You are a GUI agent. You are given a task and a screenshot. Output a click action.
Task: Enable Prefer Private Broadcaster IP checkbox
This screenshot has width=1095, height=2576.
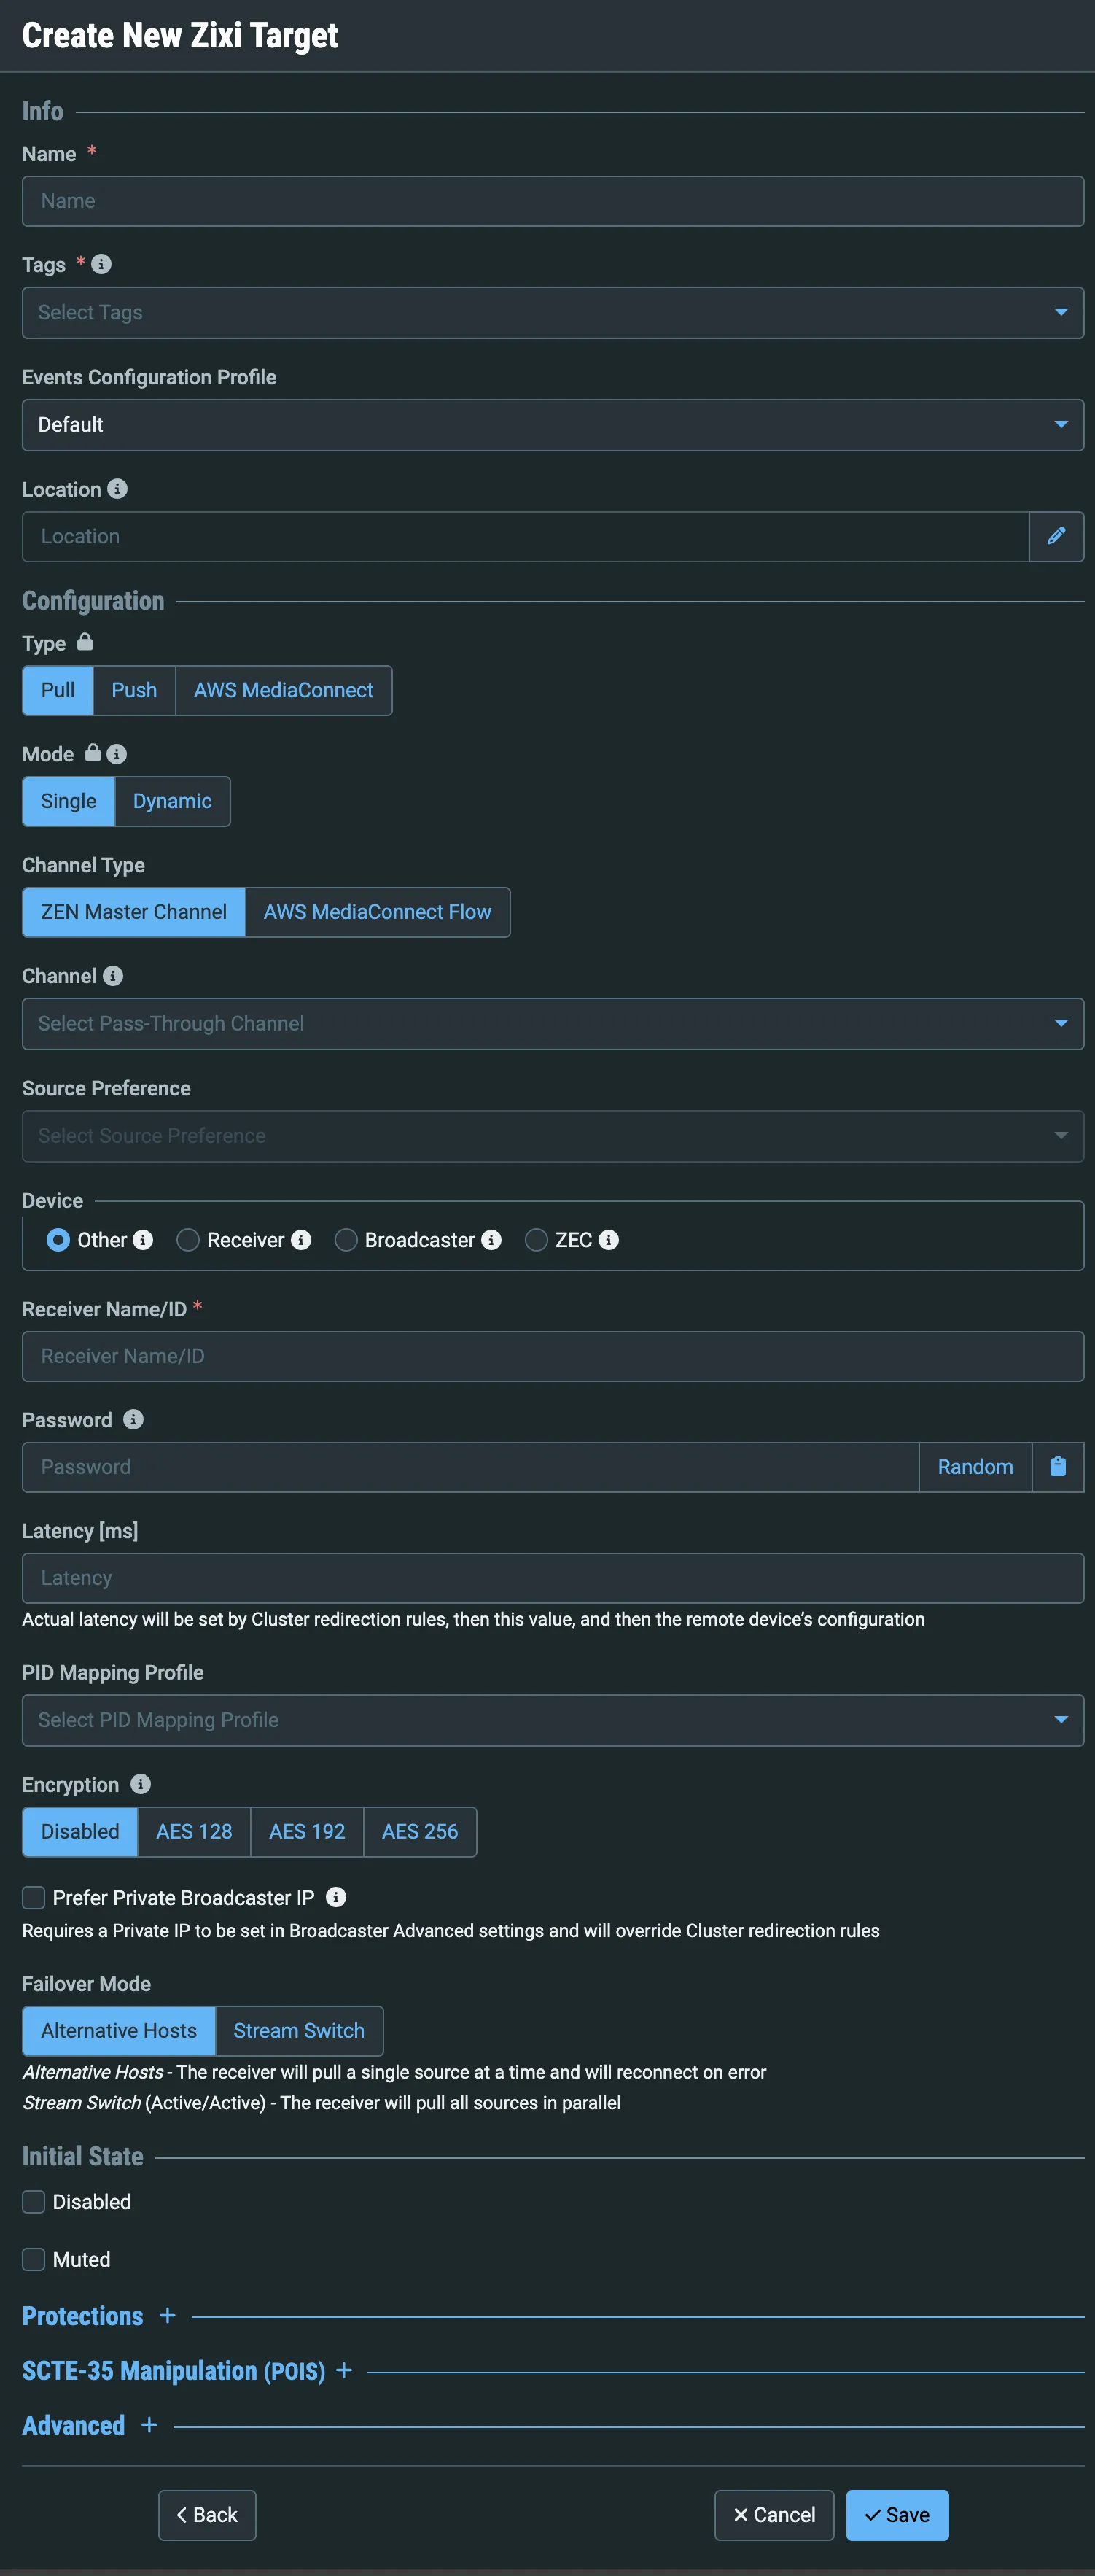coord(34,1898)
